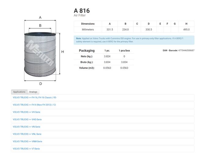Open the Applications tab

pos(19,92)
